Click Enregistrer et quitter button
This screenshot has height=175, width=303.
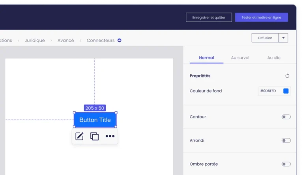click(x=209, y=17)
